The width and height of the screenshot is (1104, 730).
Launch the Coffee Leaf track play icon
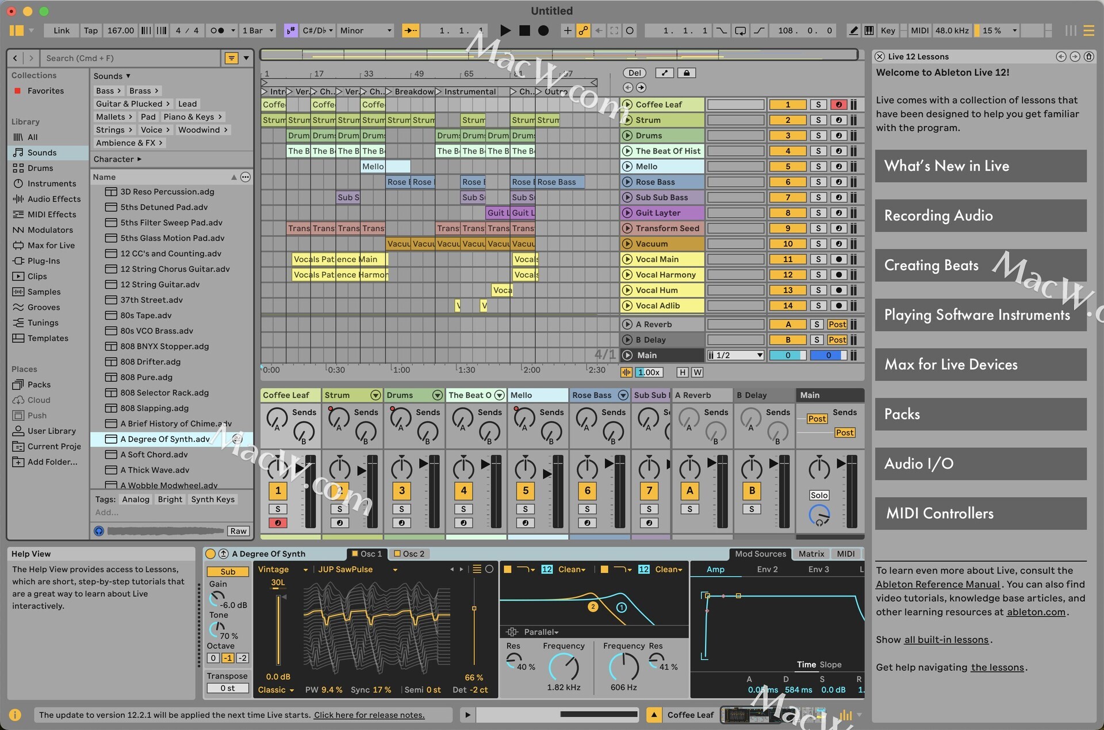(627, 105)
